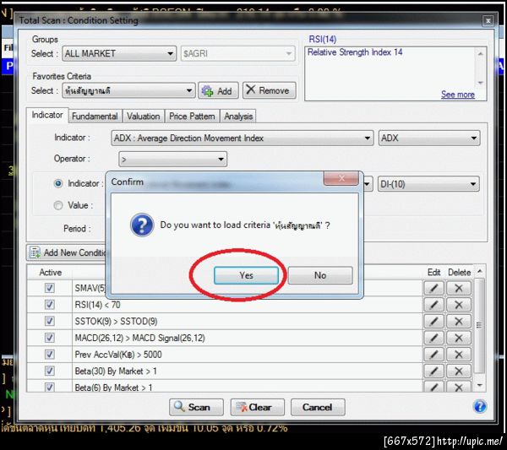Open the Favorites Criteria select dropdown
This screenshot has height=450, width=507.
click(x=128, y=90)
